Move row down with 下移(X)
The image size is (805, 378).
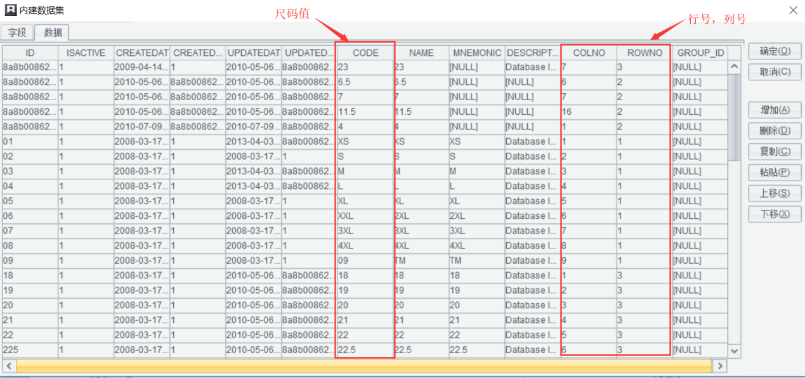coord(775,214)
